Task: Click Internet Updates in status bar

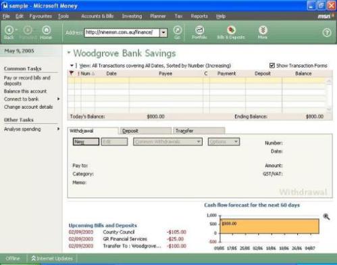Action: tap(52, 258)
